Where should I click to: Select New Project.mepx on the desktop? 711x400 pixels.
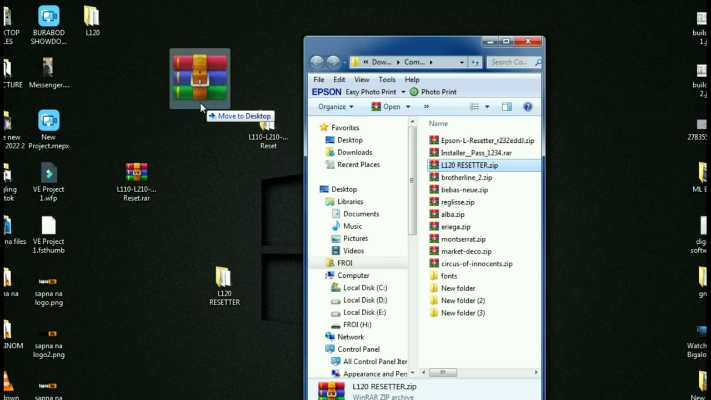click(x=48, y=130)
